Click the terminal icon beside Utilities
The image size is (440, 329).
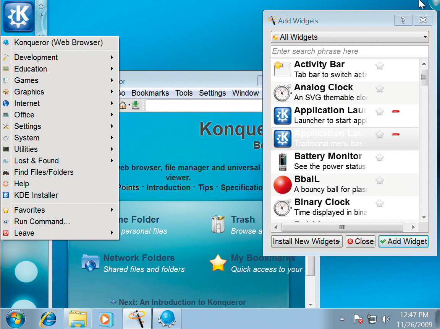pos(6,149)
